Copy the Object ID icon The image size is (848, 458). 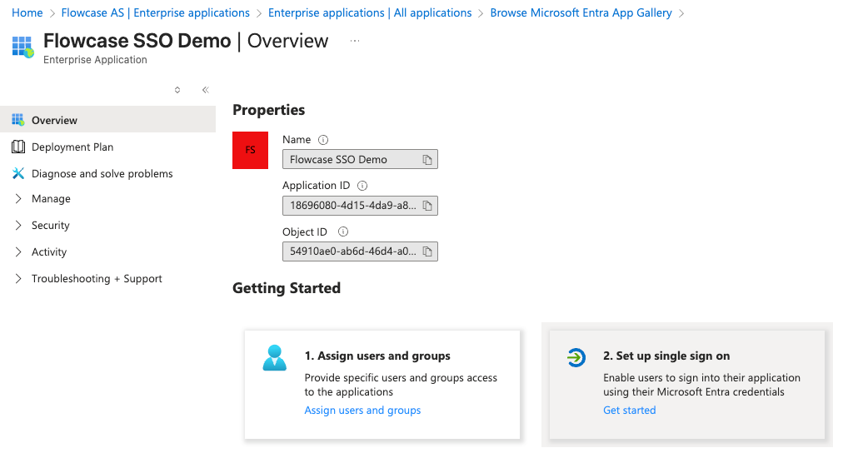[x=427, y=251]
